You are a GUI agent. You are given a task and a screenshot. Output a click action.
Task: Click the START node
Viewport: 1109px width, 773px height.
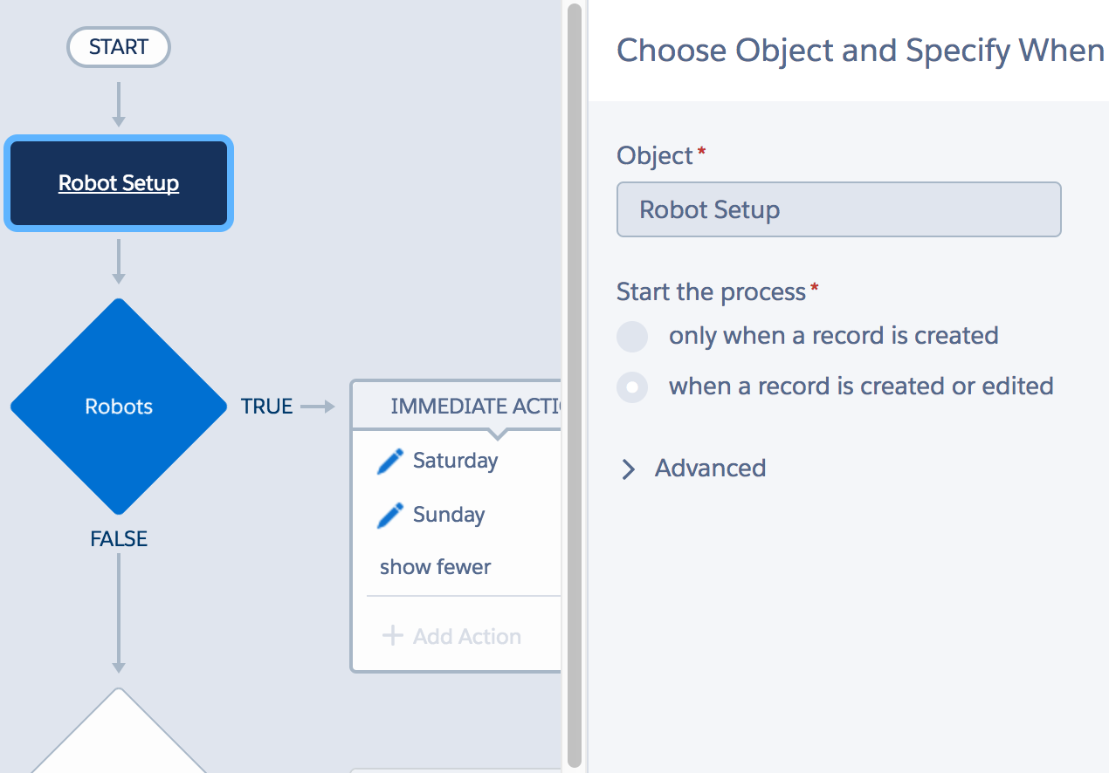pyautogui.click(x=119, y=47)
